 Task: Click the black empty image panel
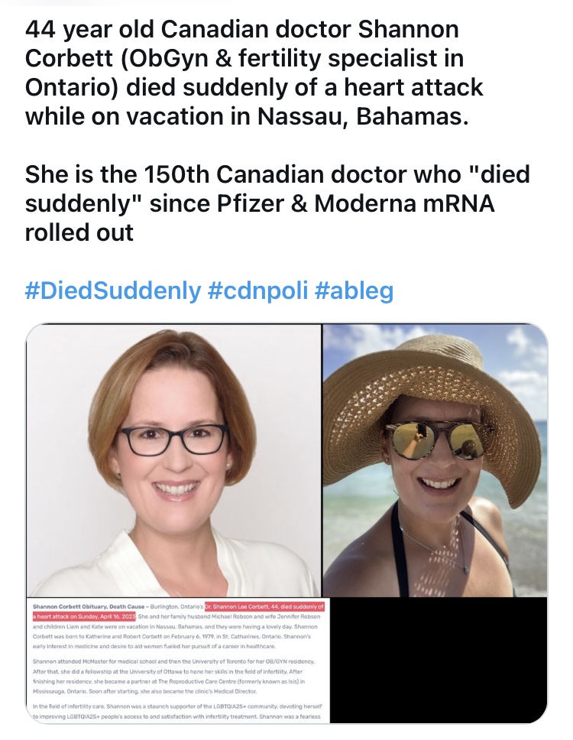coord(439,660)
